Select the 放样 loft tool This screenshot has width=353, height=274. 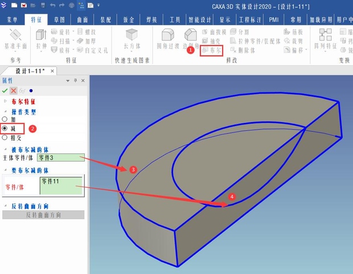pyautogui.click(x=60, y=50)
